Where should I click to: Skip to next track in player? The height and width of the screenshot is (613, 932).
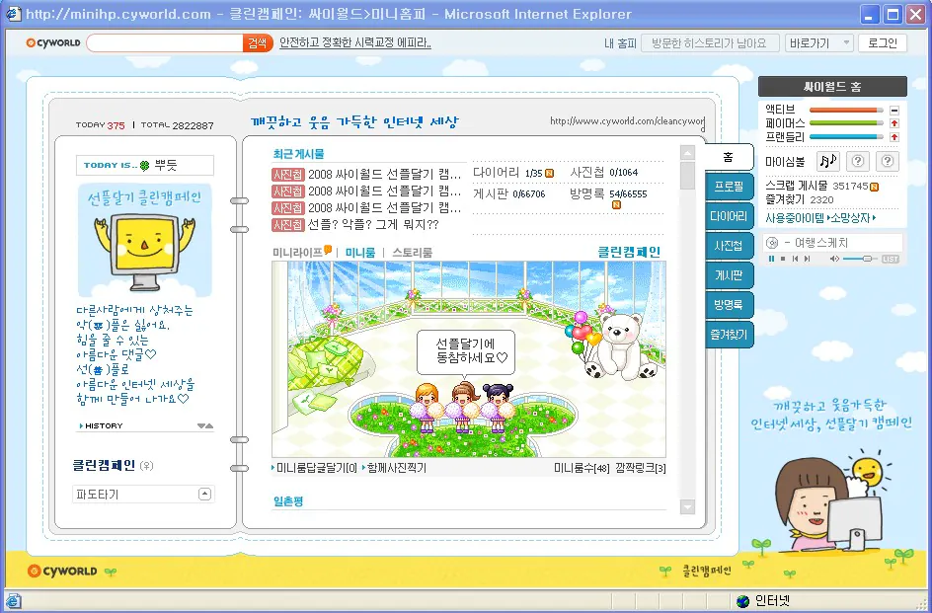click(x=807, y=259)
